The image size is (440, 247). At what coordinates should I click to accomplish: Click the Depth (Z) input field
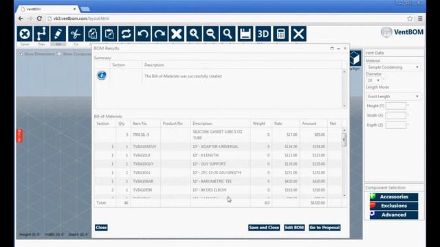click(396, 125)
